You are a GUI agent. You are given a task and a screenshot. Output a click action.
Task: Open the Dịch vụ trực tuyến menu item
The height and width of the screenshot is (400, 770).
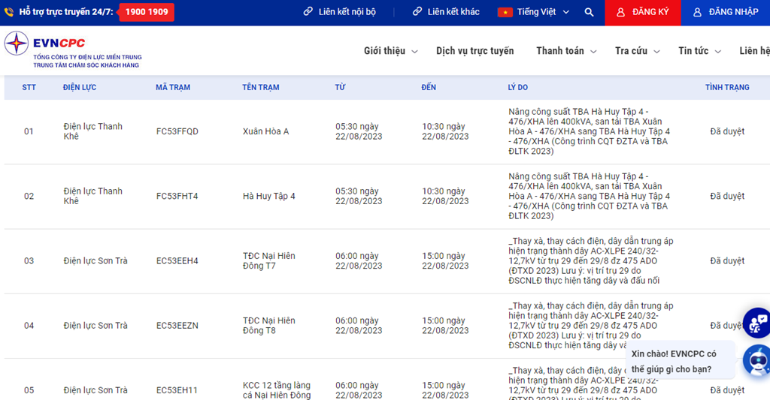(474, 51)
